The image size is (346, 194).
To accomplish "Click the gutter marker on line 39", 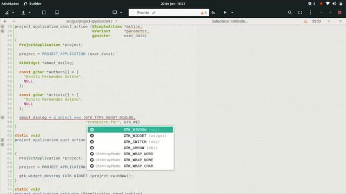I will (x=2, y=31).
